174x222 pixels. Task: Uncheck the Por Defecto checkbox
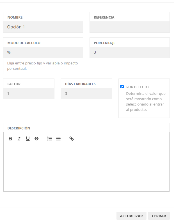point(122,87)
